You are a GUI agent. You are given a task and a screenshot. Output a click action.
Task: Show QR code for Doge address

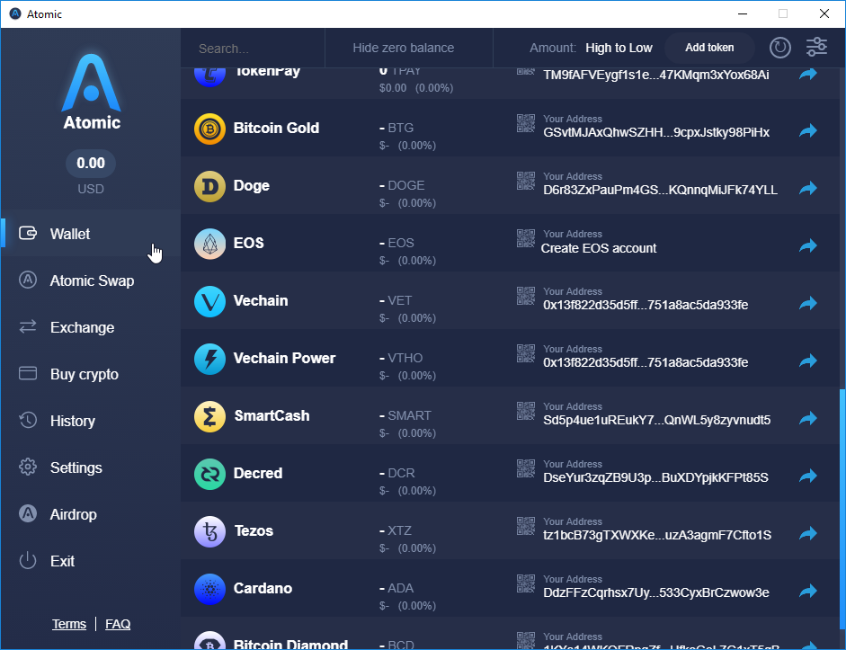526,181
